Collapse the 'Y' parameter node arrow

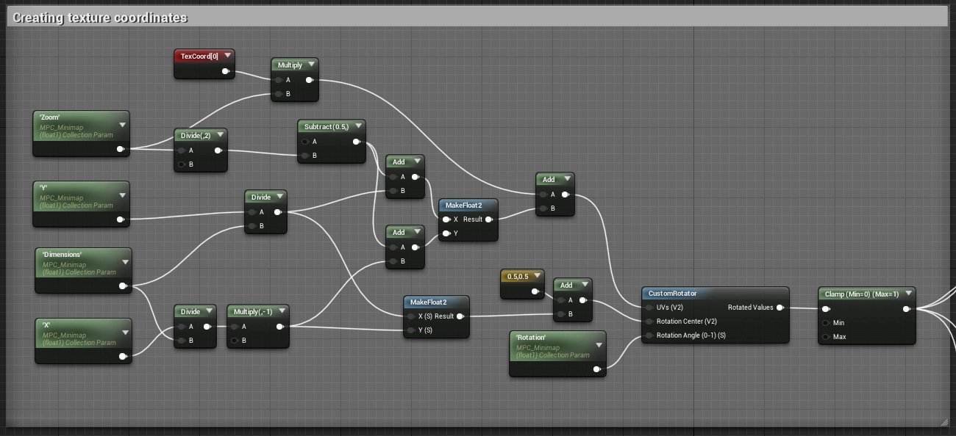122,195
